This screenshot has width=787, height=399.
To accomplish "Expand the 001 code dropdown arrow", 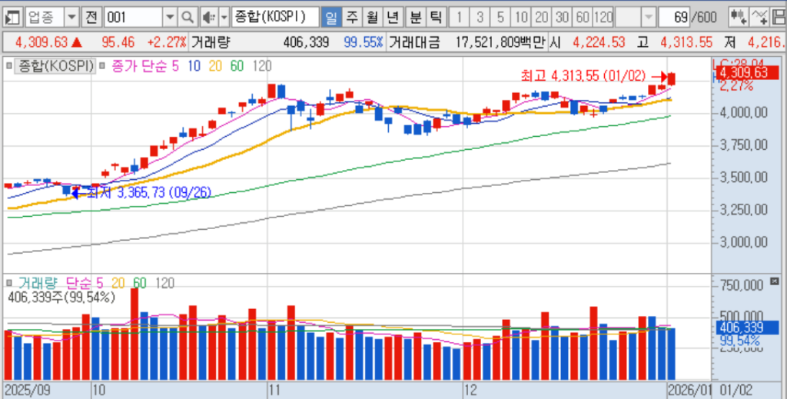I will click(170, 17).
